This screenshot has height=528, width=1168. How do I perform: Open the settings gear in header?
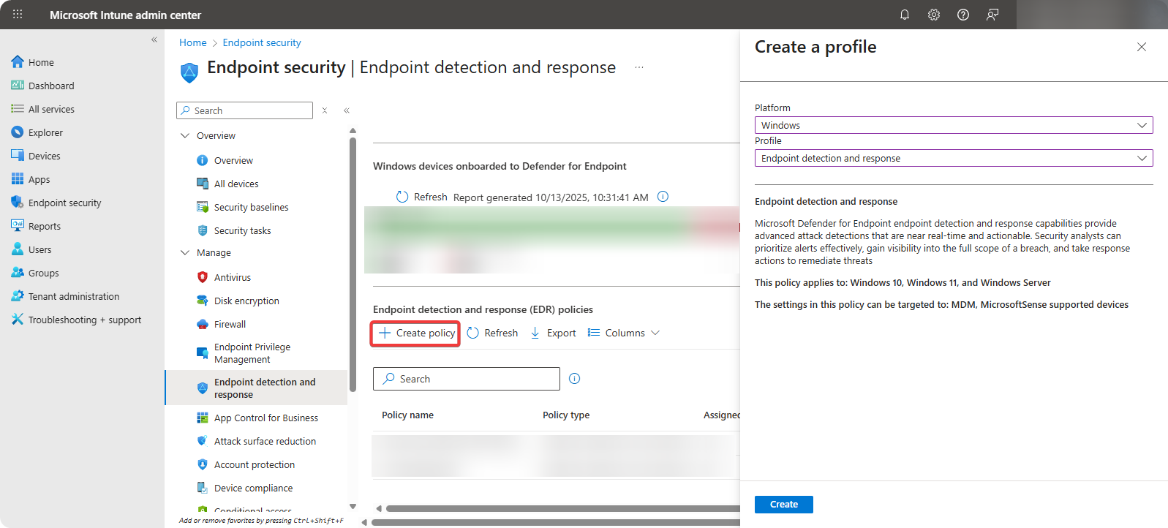tap(934, 15)
